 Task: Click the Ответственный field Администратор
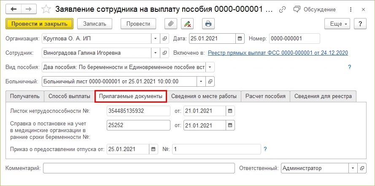tap(315, 168)
